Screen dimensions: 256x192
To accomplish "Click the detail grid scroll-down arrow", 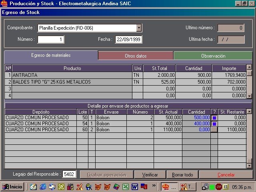I will coord(249,166).
